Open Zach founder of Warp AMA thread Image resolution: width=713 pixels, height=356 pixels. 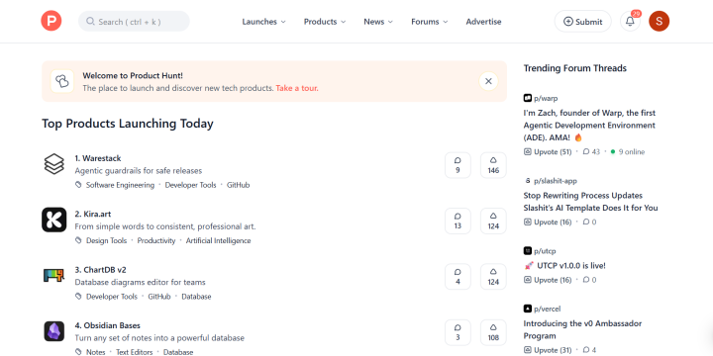click(x=589, y=125)
